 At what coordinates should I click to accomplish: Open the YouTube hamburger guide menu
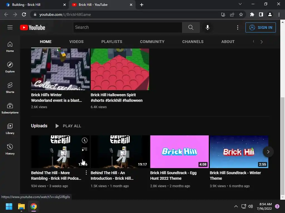[10, 27]
